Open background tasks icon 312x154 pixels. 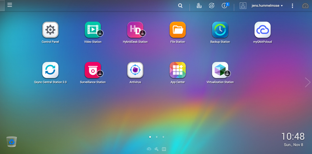pyautogui.click(x=199, y=6)
